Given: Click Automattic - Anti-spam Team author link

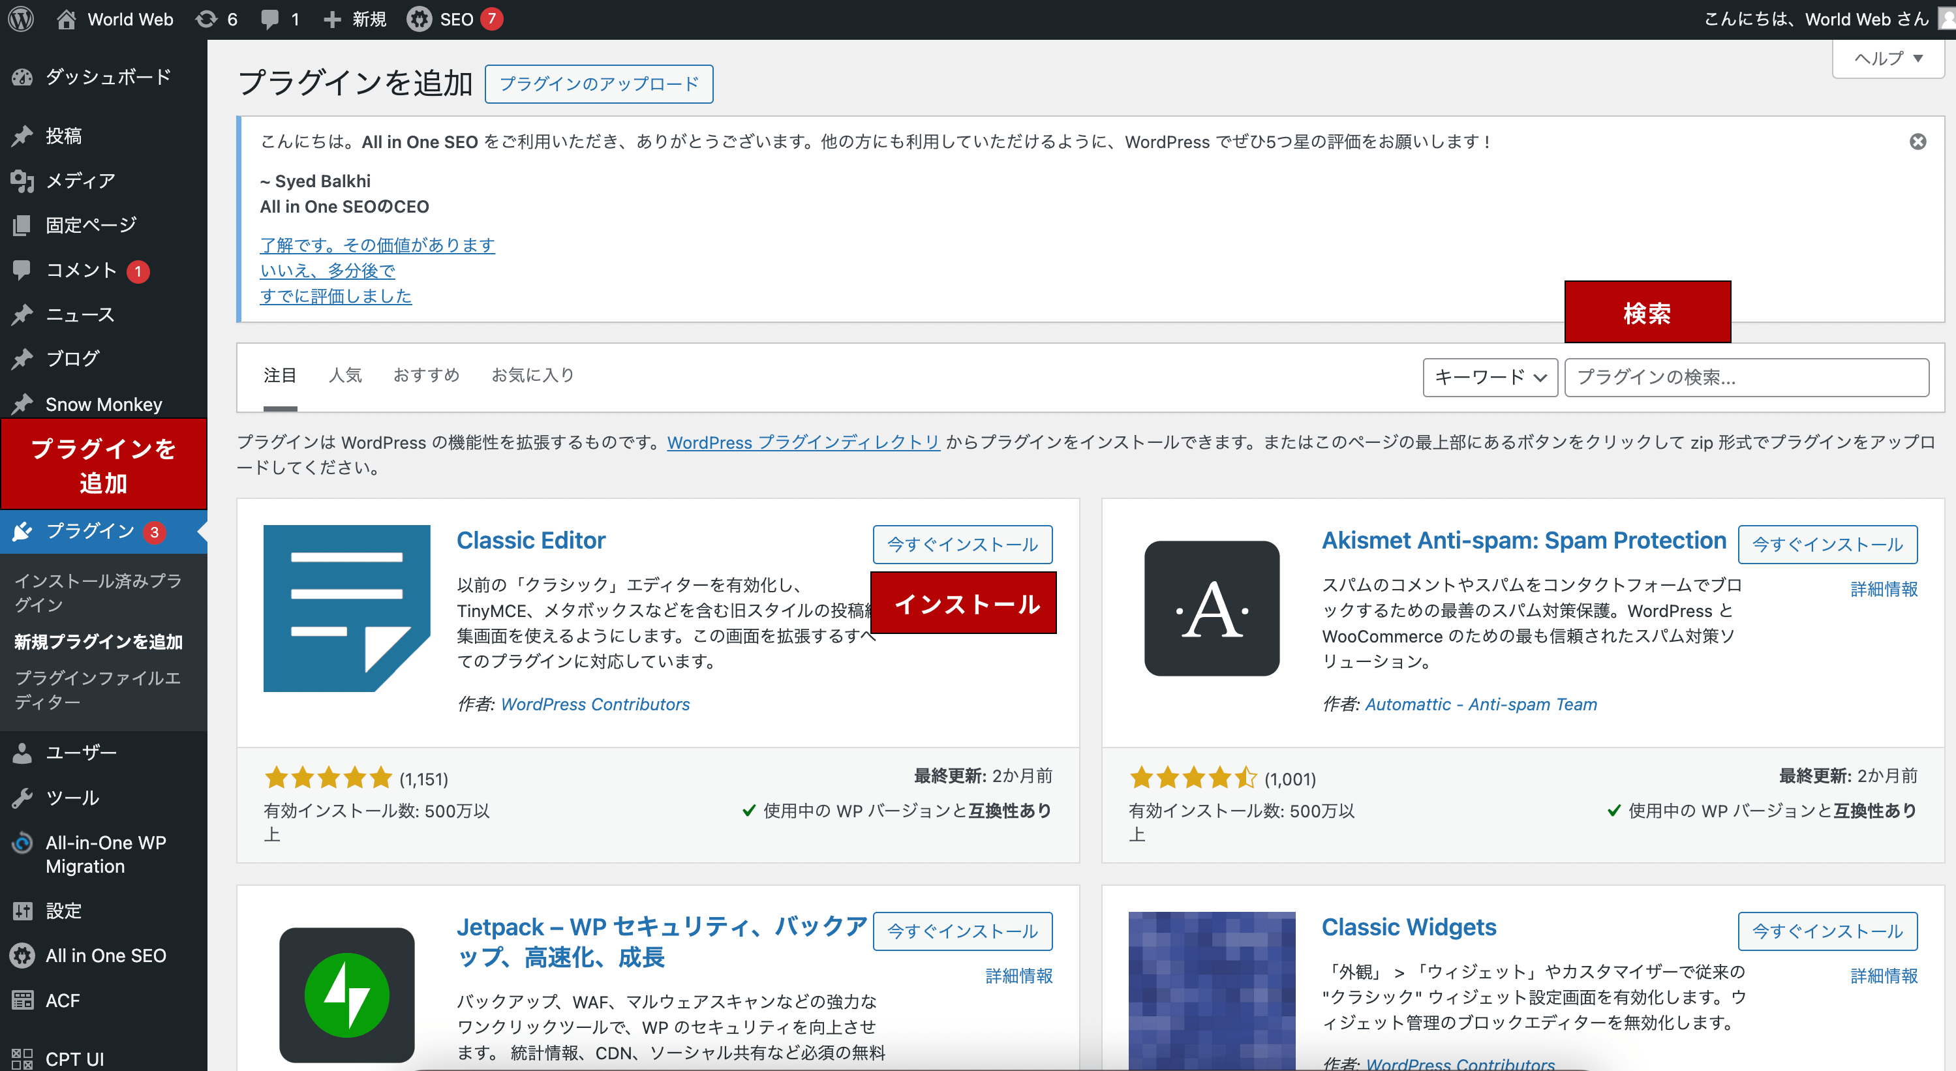Looking at the screenshot, I should tap(1480, 704).
